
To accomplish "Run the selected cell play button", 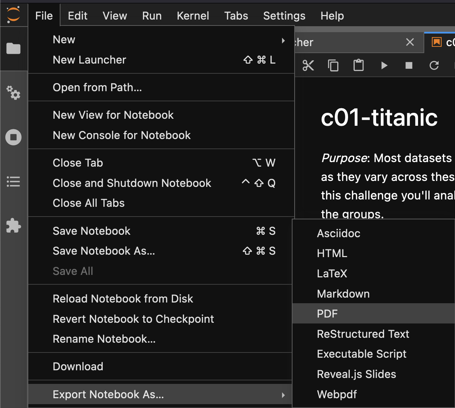I will click(384, 65).
